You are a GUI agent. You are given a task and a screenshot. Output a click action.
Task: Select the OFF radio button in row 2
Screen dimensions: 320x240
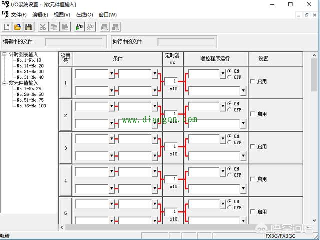(x=229, y=110)
